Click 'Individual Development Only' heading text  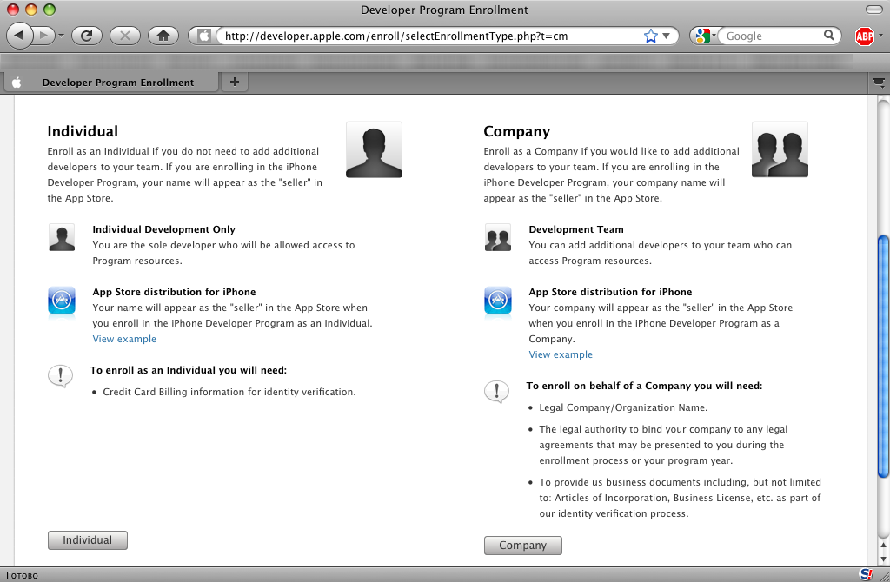pos(163,229)
